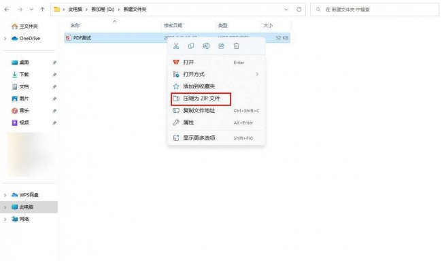
Task: Unpin 文档 using its pin icon
Action: point(54,87)
